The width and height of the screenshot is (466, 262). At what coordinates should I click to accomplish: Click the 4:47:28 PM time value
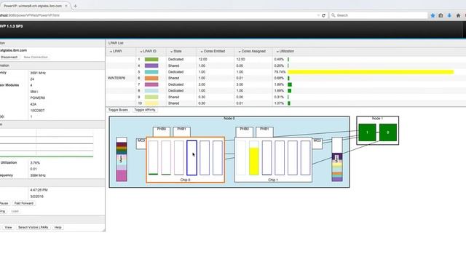(39, 190)
